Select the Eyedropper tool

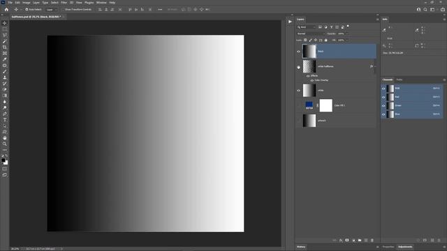[x=5, y=59]
